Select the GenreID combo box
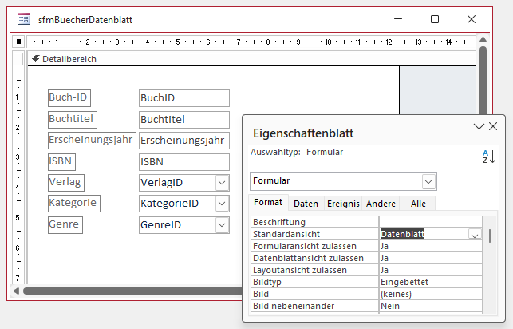Screen dimensions: 513x329 pyautogui.click(x=184, y=225)
